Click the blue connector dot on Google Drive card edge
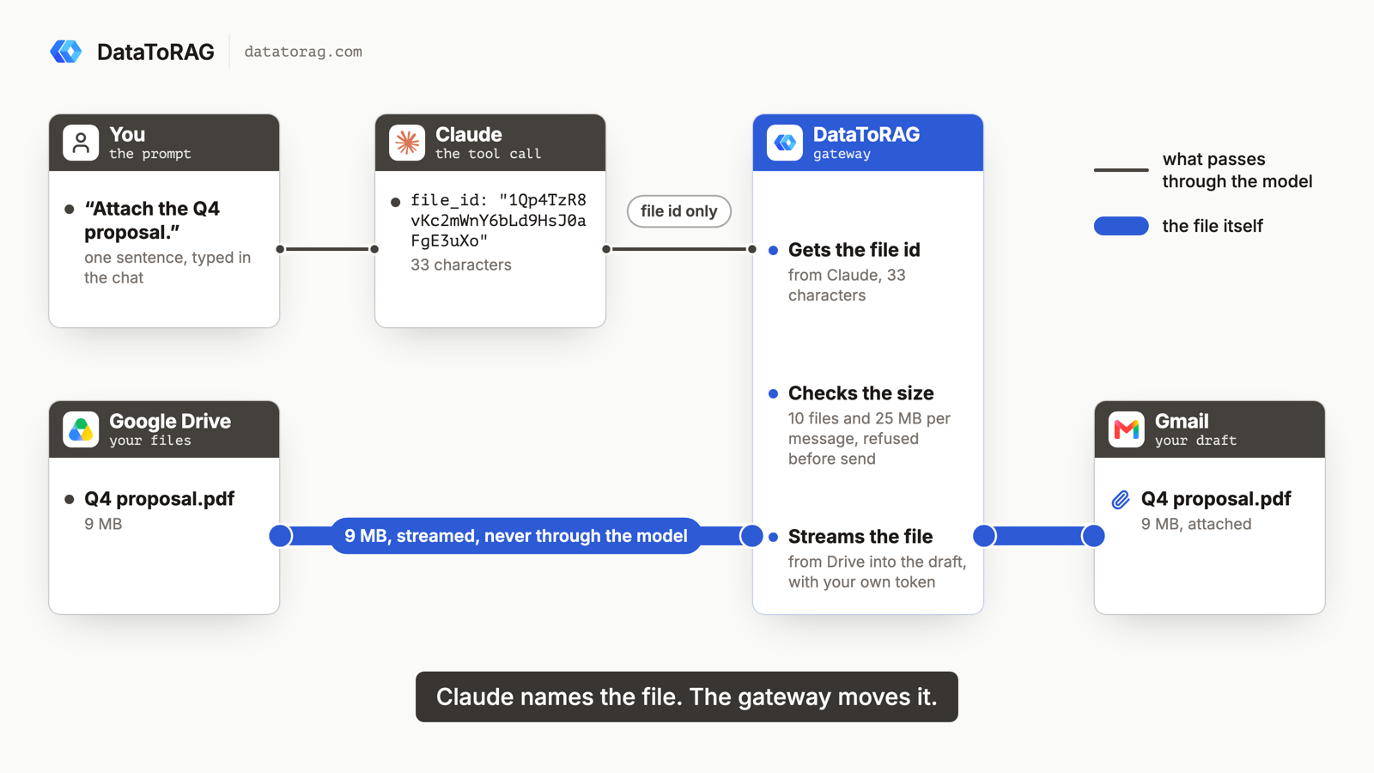 (280, 536)
